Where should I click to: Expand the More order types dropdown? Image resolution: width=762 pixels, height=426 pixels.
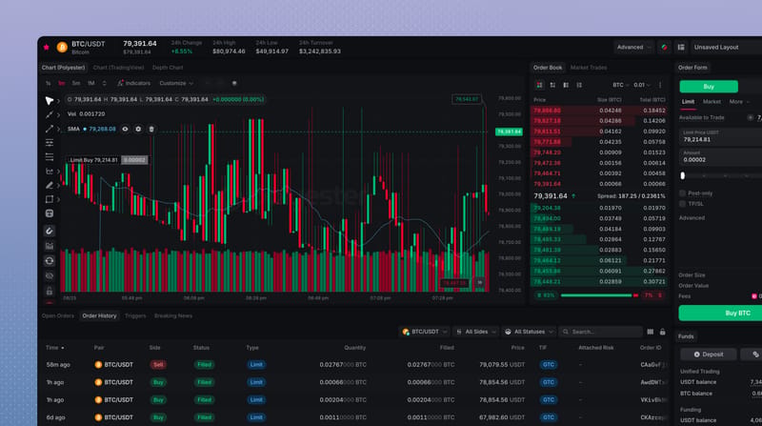tap(739, 102)
